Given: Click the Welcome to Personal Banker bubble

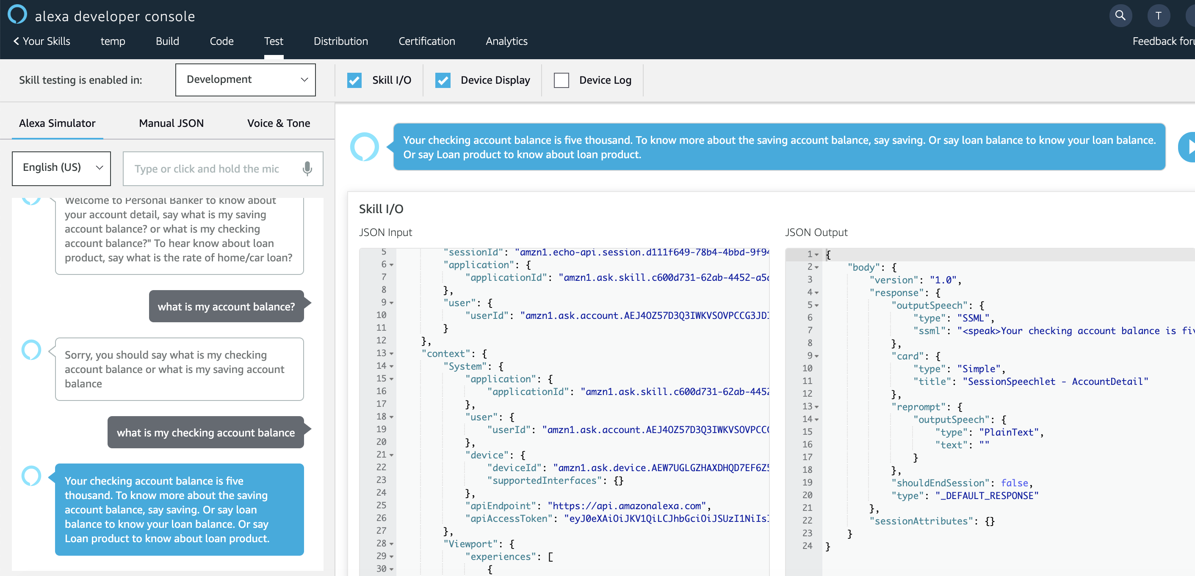Looking at the screenshot, I should click(x=179, y=236).
